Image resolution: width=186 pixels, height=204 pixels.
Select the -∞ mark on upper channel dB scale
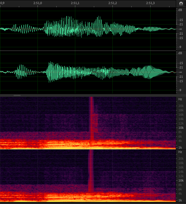pyautogui.click(x=180, y=29)
